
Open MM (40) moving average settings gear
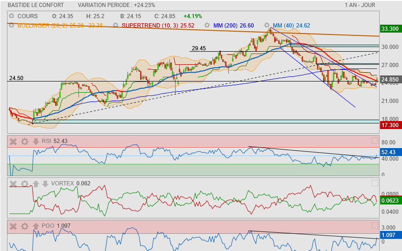[x=267, y=25]
